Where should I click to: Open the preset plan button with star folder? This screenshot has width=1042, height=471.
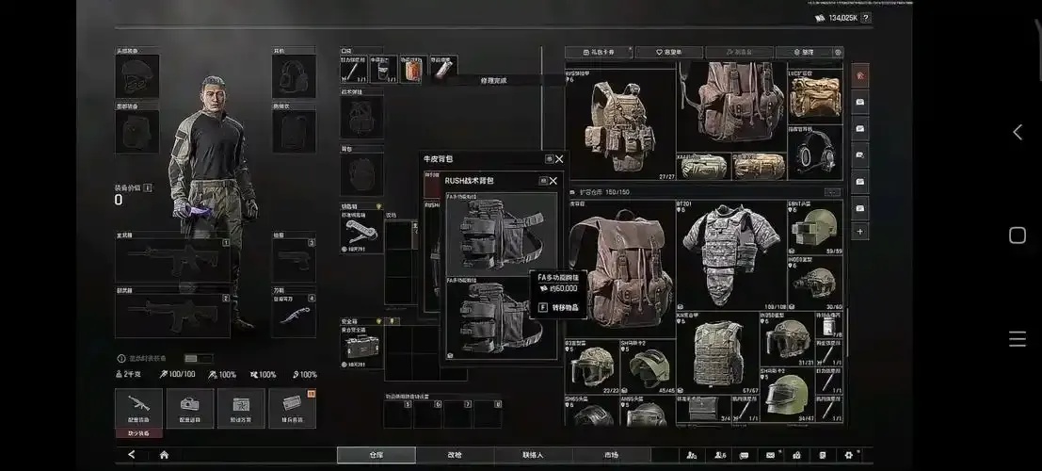click(x=241, y=408)
